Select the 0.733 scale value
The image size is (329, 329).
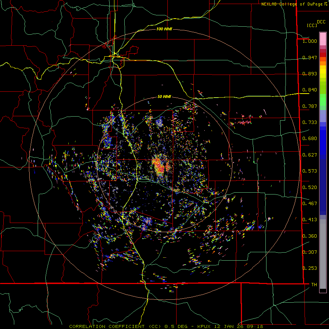pyautogui.click(x=310, y=122)
